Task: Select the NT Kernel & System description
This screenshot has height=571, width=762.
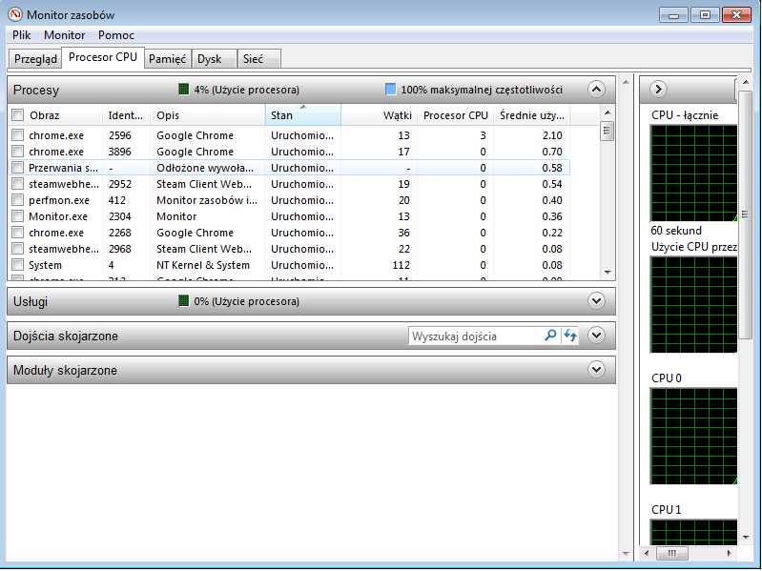Action: [202, 265]
